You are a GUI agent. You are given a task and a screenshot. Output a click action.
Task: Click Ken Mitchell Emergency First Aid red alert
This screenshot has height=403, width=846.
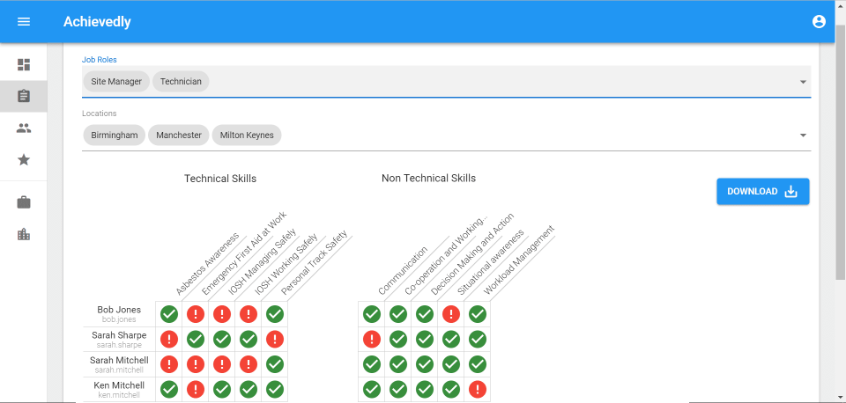coord(196,389)
